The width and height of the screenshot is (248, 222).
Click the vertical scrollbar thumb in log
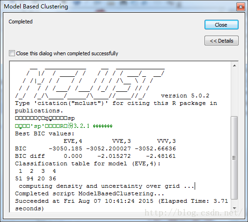[234, 158]
